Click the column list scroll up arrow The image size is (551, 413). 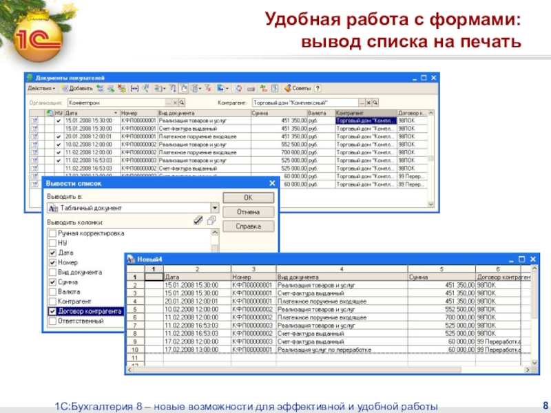coord(215,233)
